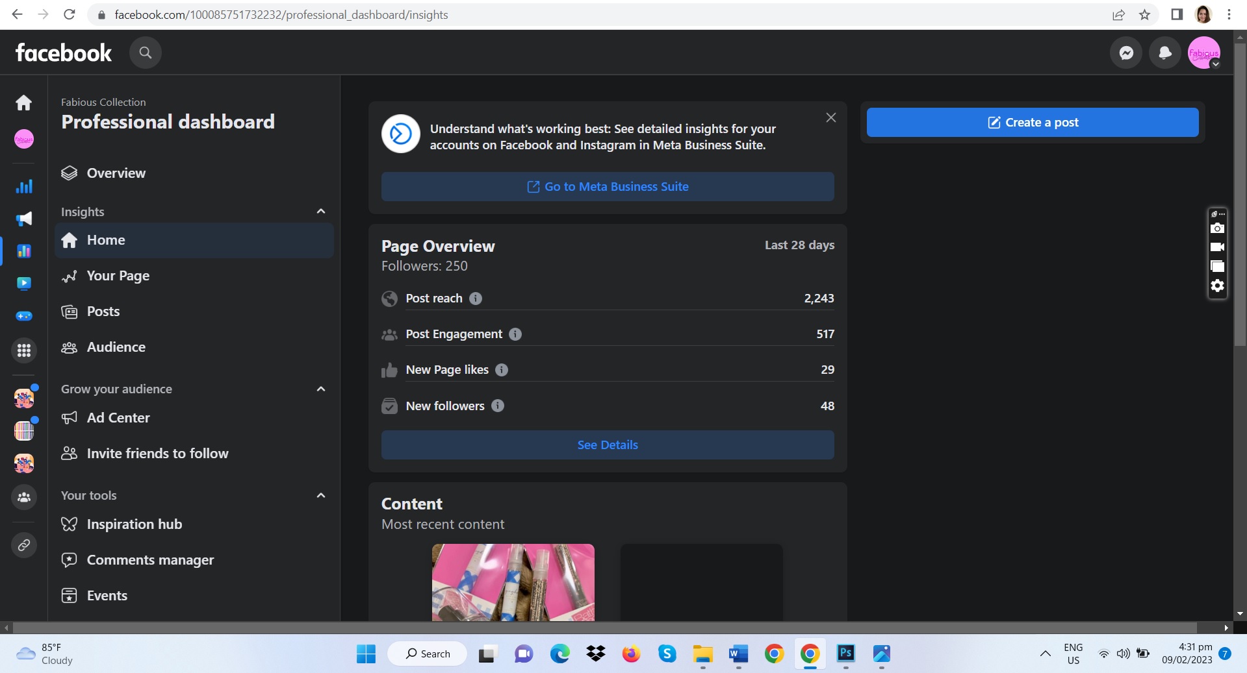Go back in the browser
Viewport: 1247px width, 673px height.
point(18,14)
